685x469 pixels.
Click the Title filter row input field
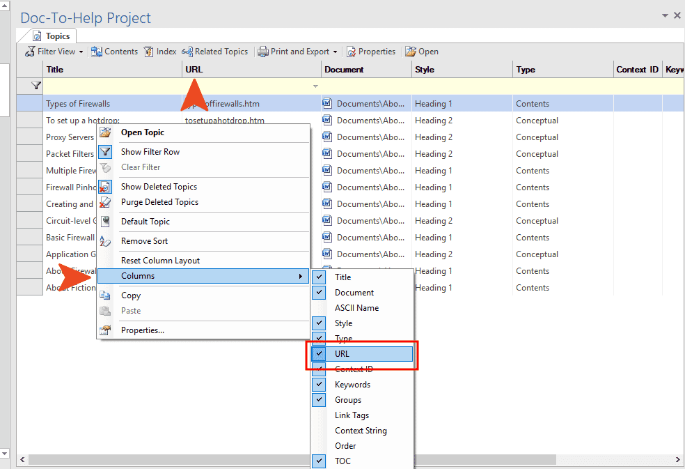(x=112, y=86)
